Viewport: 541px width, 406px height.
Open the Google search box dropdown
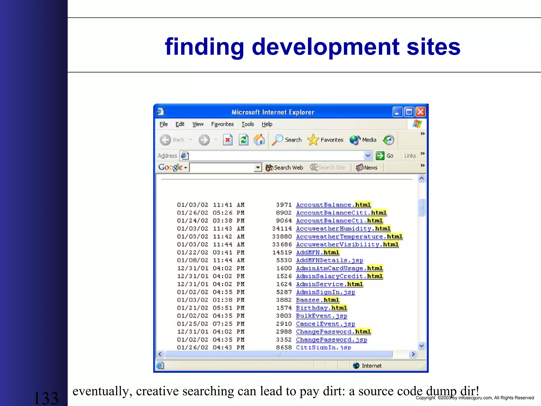click(x=258, y=168)
